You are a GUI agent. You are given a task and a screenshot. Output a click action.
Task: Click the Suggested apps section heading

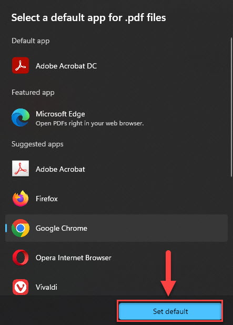[37, 144]
